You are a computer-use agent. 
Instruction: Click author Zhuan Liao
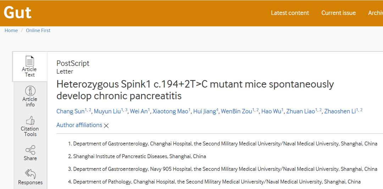(300, 111)
